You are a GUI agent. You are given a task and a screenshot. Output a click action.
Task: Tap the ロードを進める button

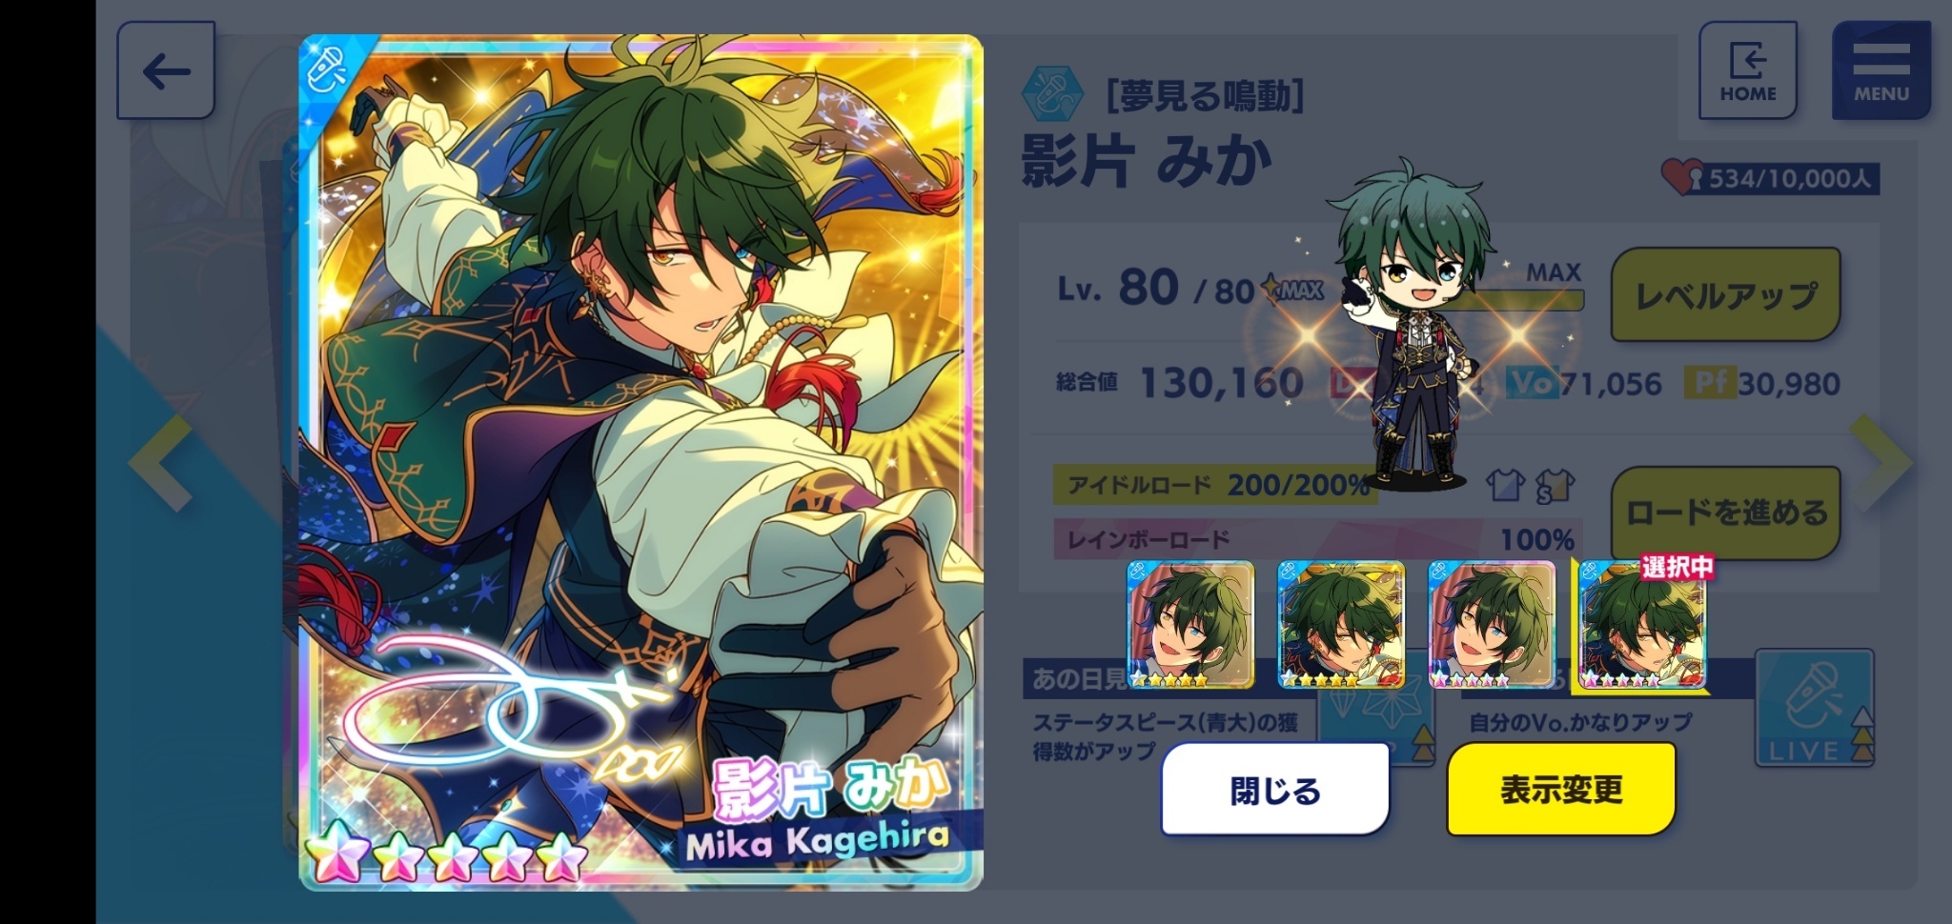click(x=1725, y=512)
